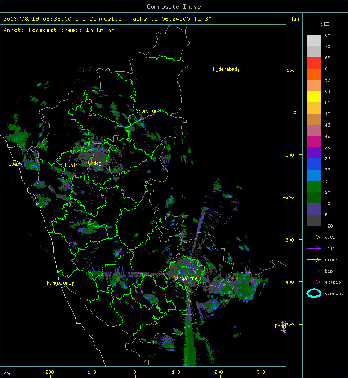
Task: Click the 0 x-axis tick label
Action: tap(135, 372)
